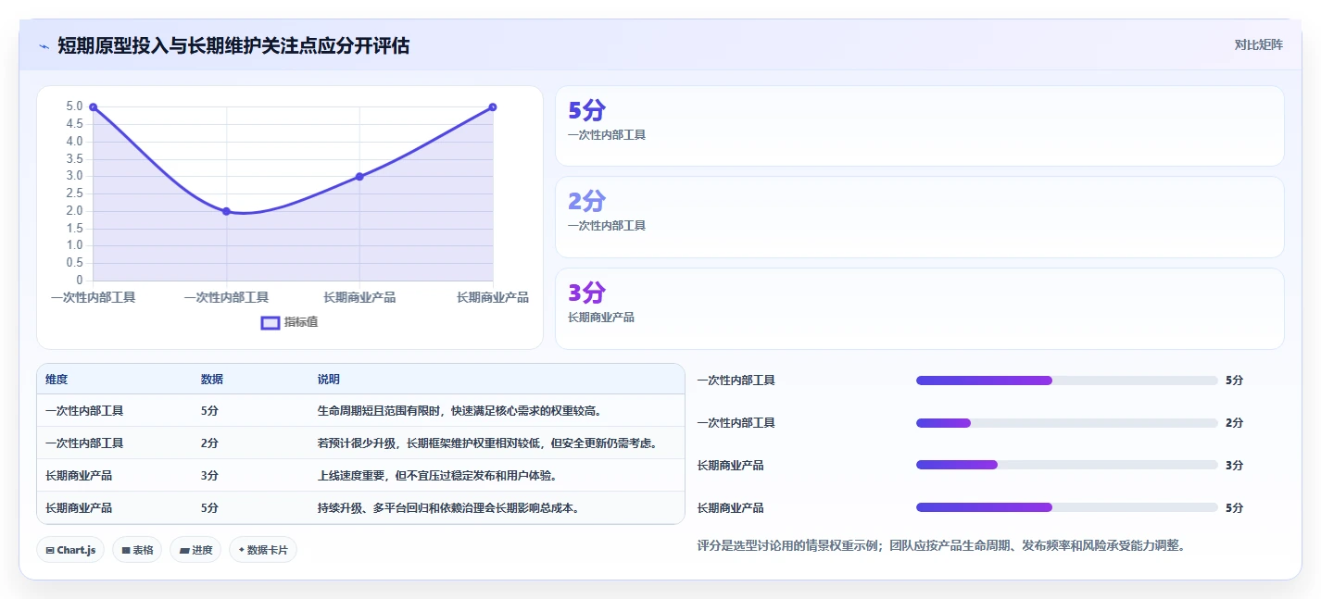Click the 2分 progress bar

pyautogui.click(x=1066, y=423)
